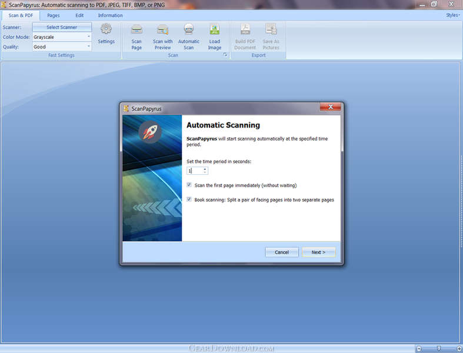Decrease the time period with down arrow
The width and height of the screenshot is (463, 353).
[205, 172]
